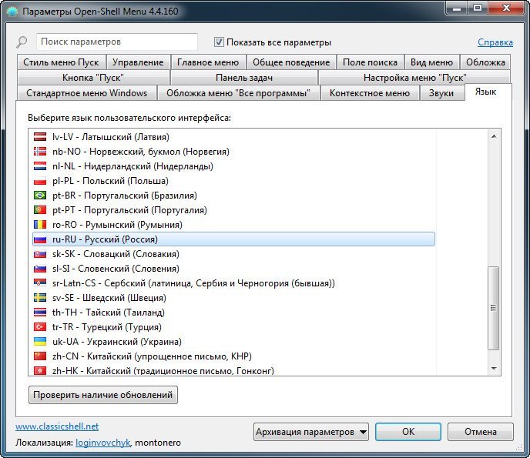Open the 'Общее поведение' tab

[x=291, y=62]
